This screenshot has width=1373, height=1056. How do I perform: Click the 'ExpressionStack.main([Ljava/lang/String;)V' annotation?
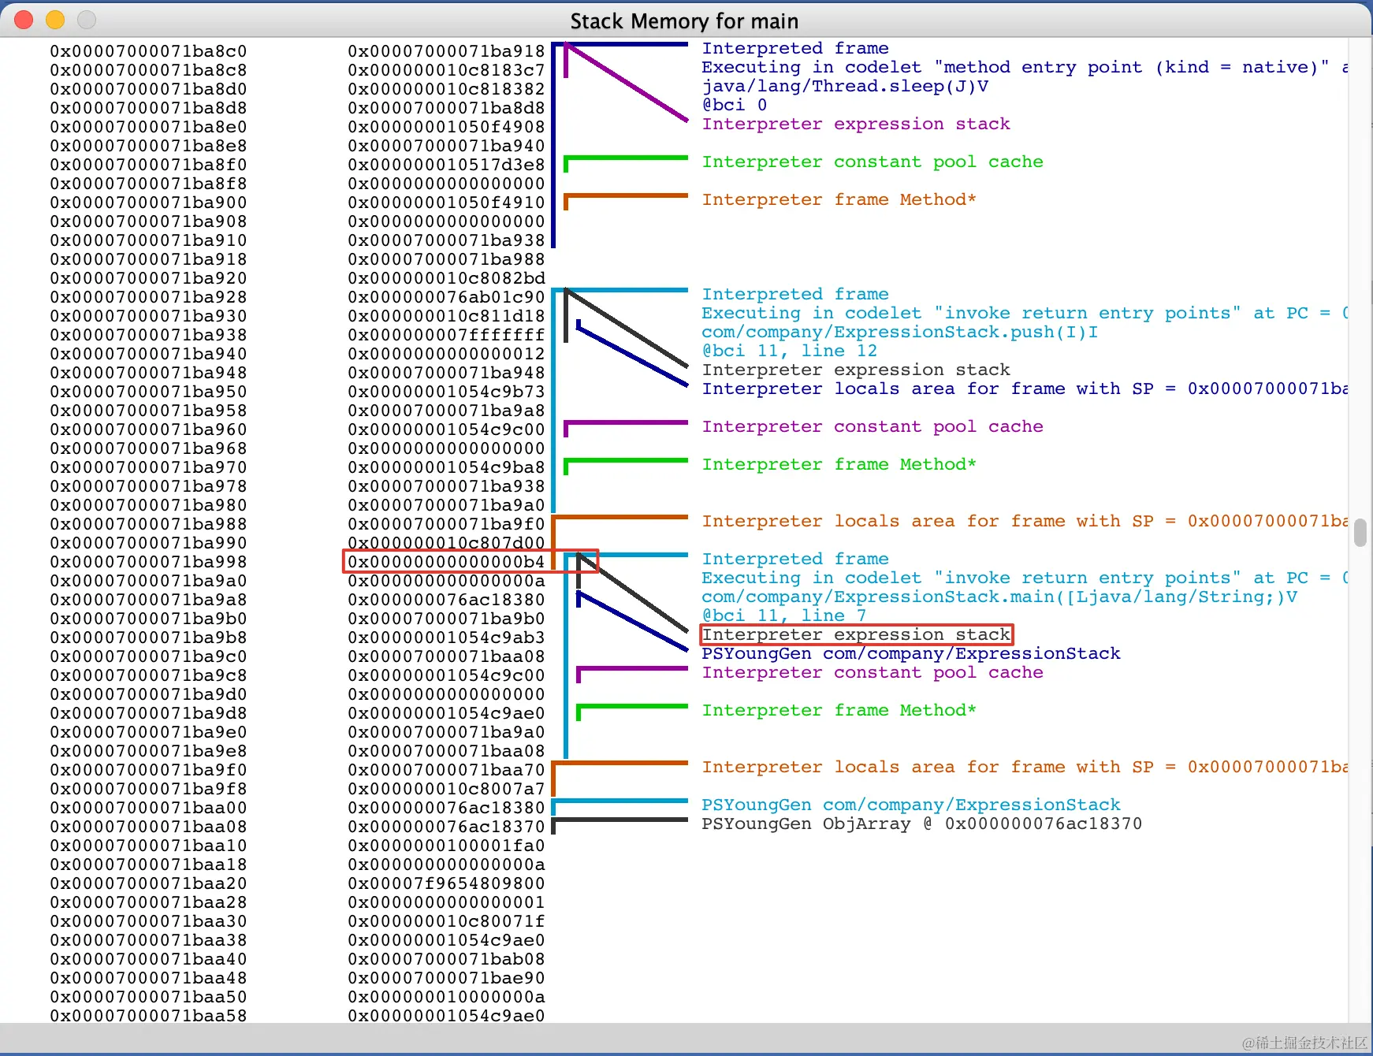(x=999, y=597)
